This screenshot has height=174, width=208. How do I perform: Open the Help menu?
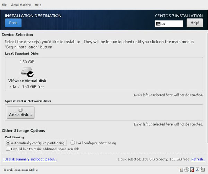click(x=38, y=5)
